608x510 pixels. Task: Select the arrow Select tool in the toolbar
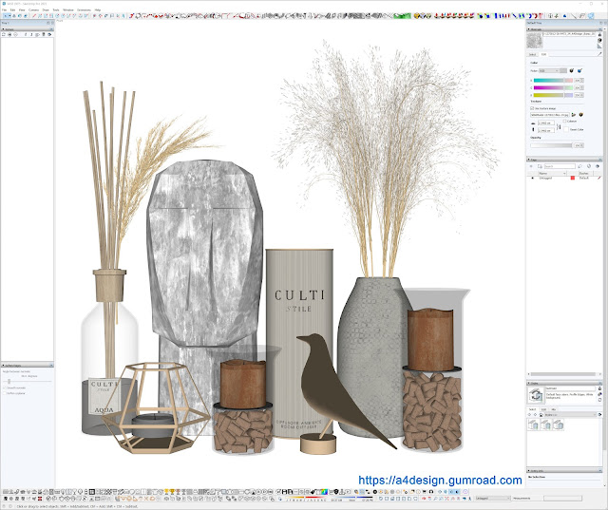6,16
